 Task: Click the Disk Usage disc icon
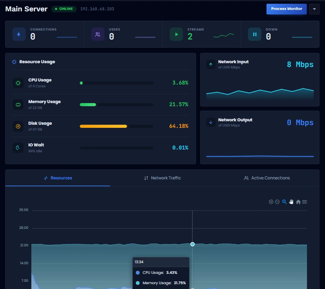pyautogui.click(x=18, y=126)
